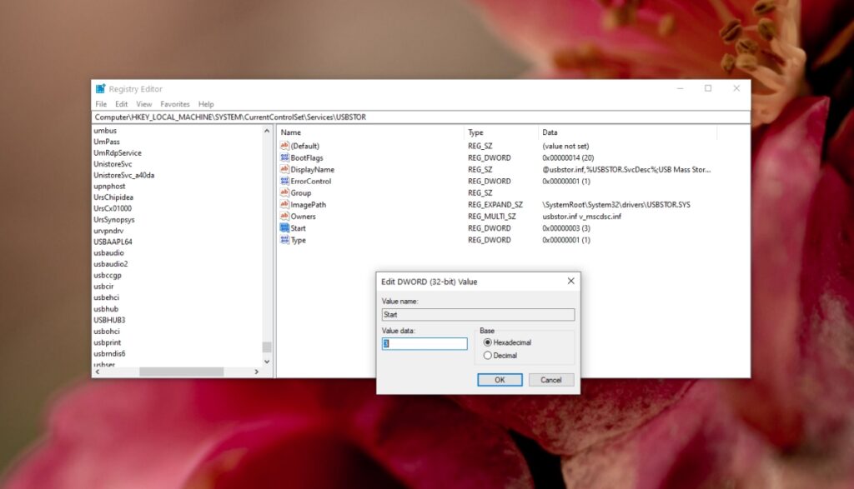The height and width of the screenshot is (489, 854).
Task: Select the upnphost key in the tree
Action: [x=109, y=186]
